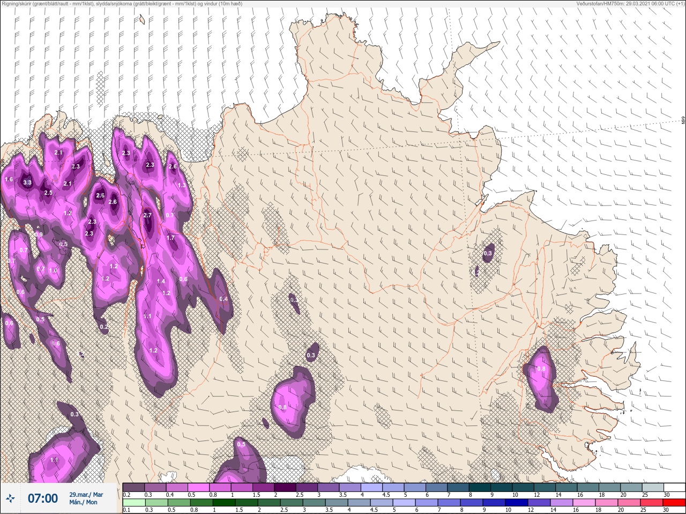Click the 0.4 precipitation value on the map

pos(223,299)
